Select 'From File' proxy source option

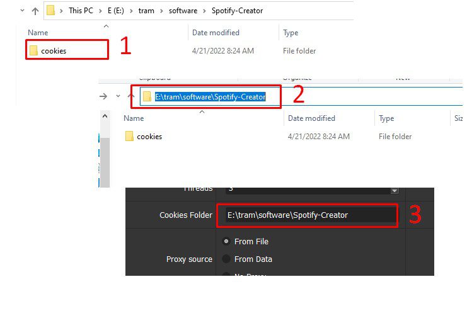tap(246, 242)
